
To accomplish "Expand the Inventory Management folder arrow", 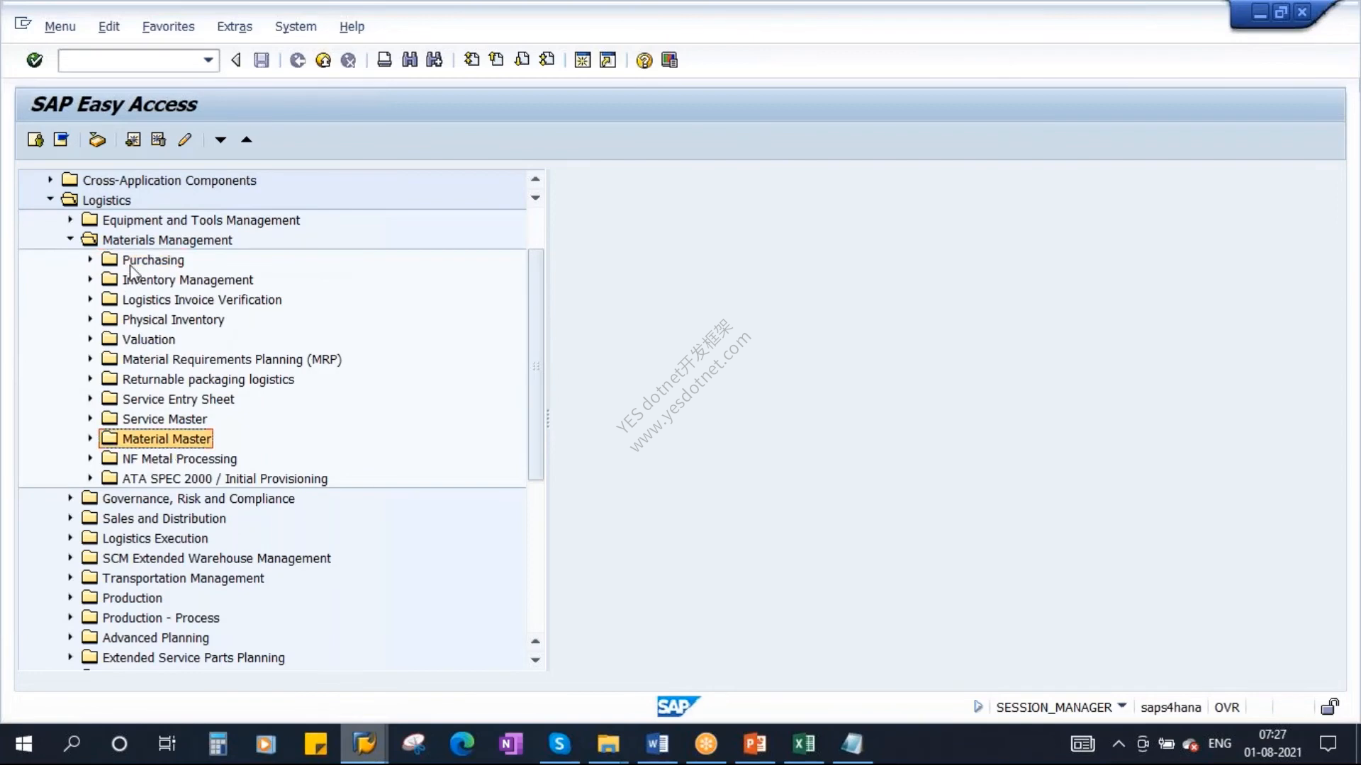I will [90, 279].
